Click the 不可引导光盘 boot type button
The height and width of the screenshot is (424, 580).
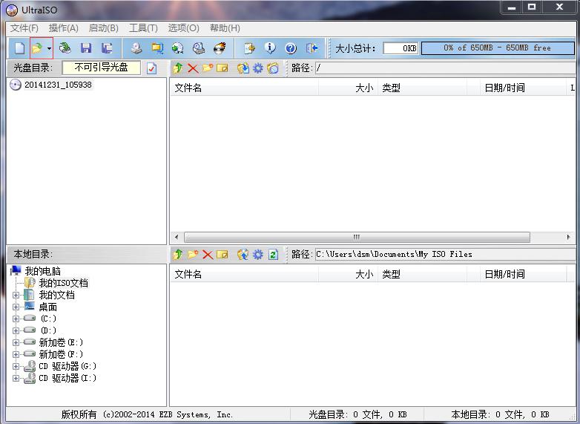pyautogui.click(x=101, y=68)
